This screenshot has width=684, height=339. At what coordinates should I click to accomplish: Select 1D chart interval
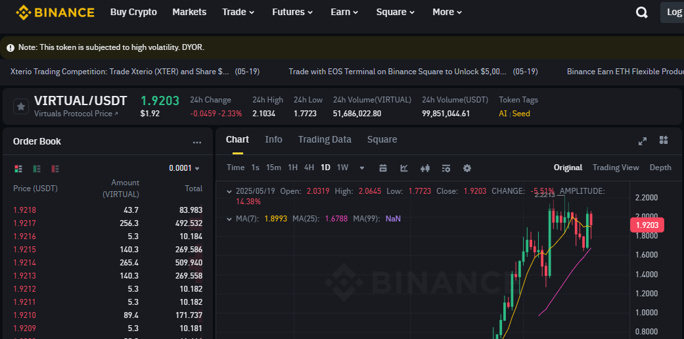point(325,168)
